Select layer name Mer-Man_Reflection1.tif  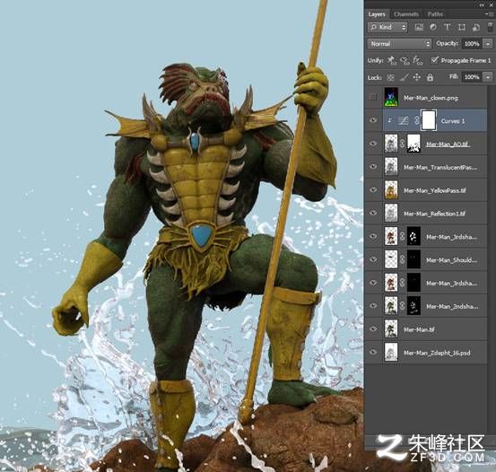point(435,214)
